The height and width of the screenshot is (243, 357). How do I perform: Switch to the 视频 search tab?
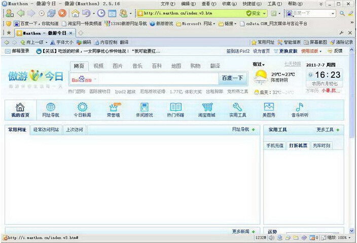[98, 66]
